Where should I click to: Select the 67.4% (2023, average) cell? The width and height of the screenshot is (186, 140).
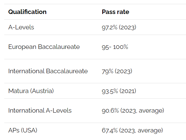[x=132, y=130]
